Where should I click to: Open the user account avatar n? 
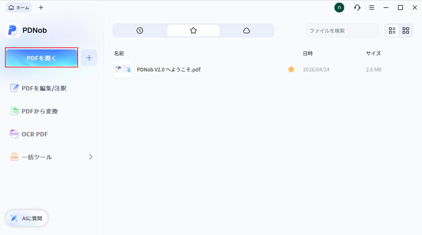(x=339, y=8)
